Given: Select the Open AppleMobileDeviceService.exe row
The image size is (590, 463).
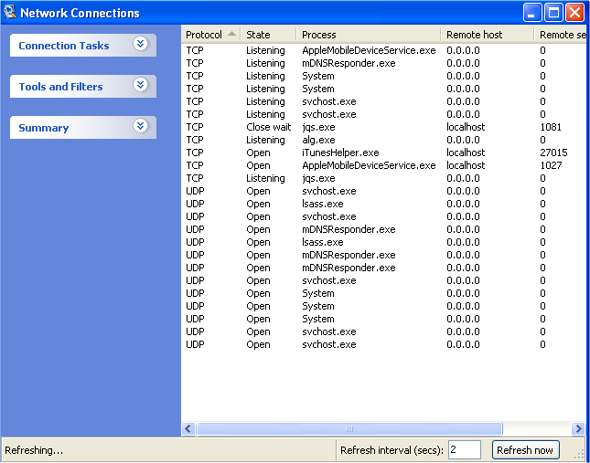Looking at the screenshot, I should pyautogui.click(x=384, y=165).
